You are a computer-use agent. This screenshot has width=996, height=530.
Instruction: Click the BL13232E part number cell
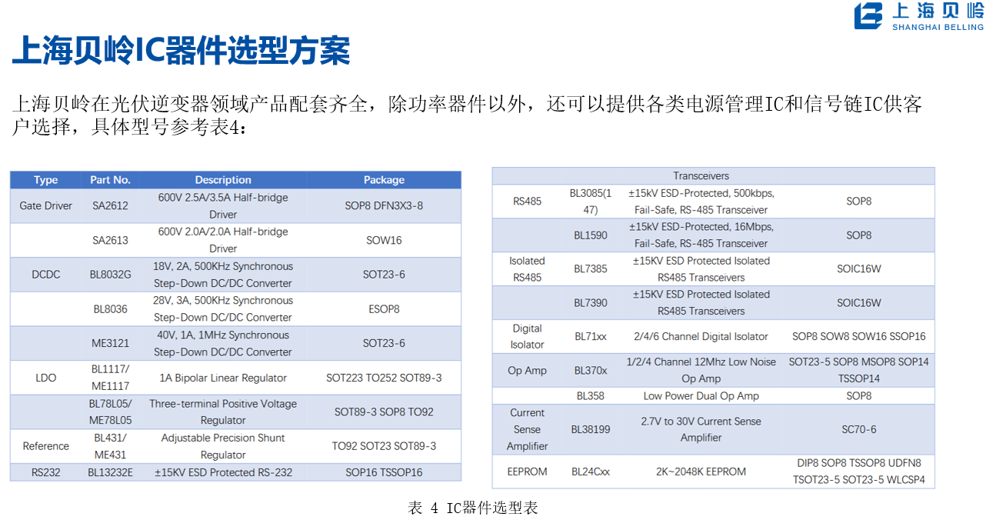tap(110, 472)
